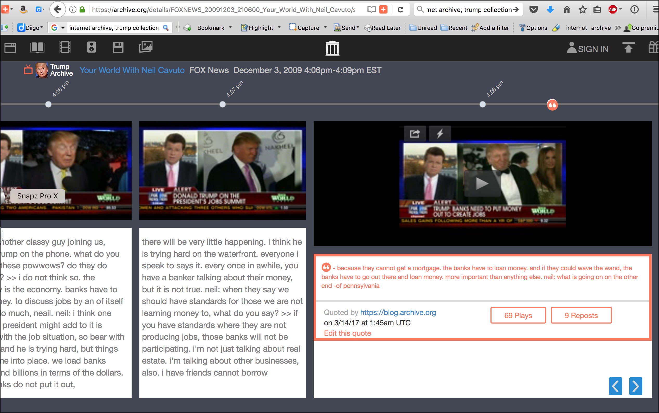659x413 pixels.
Task: Click the highlighter pen icon in Diigo toolbar
Action: pyautogui.click(x=556, y=28)
